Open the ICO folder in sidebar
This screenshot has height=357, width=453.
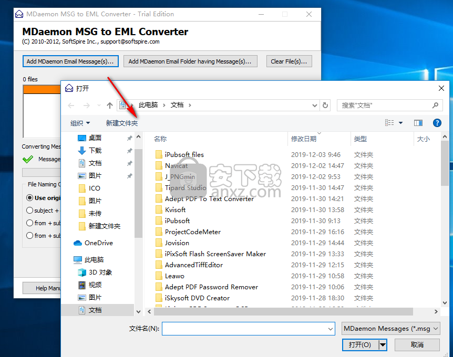94,188
